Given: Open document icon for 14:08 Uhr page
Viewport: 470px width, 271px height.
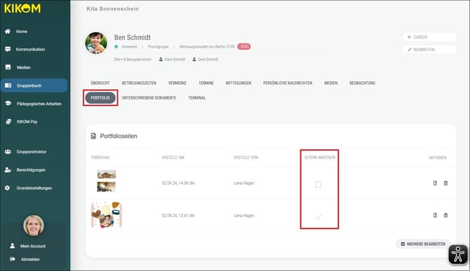Looking at the screenshot, I should pos(435,183).
